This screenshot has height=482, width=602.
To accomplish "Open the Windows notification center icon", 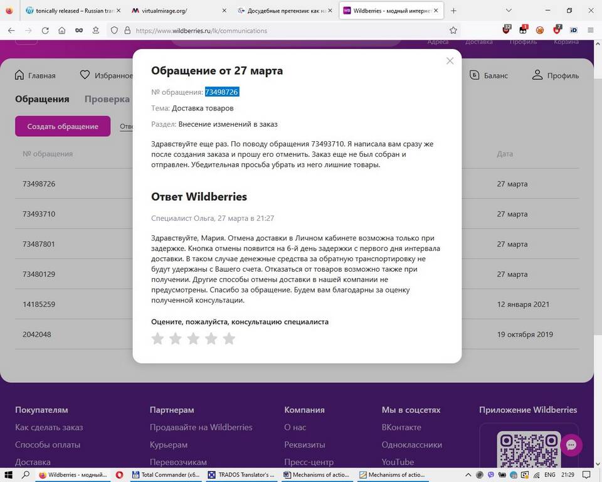I will tap(586, 474).
